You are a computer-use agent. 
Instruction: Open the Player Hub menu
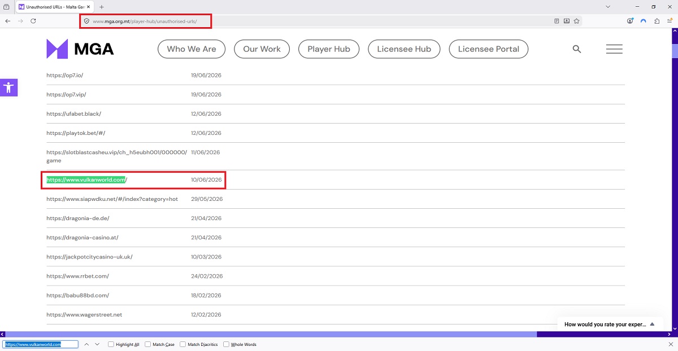[329, 49]
